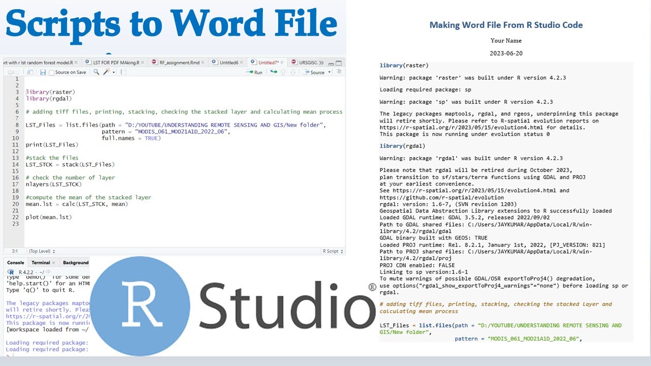Click the cursor position 3:1 indicator
Viewport: 651px width, 366px height.
point(15,251)
